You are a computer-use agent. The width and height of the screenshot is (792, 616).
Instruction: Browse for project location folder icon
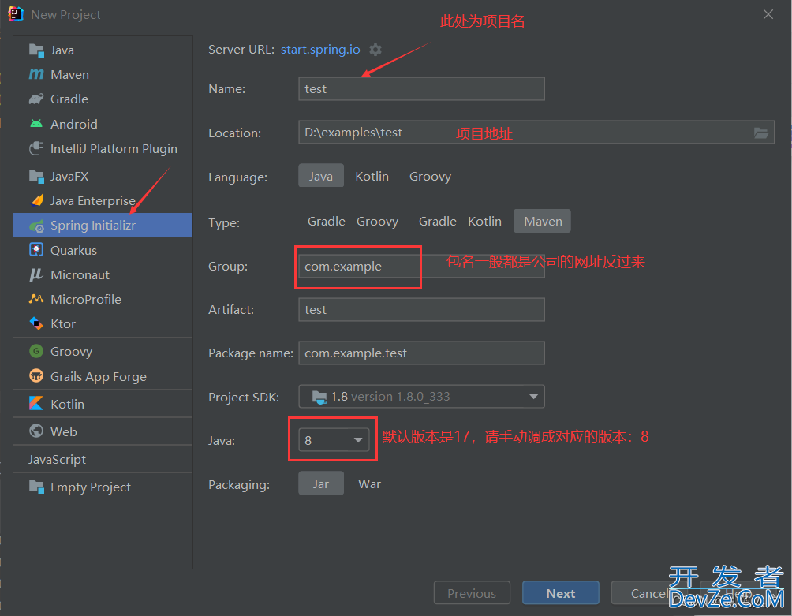(761, 133)
